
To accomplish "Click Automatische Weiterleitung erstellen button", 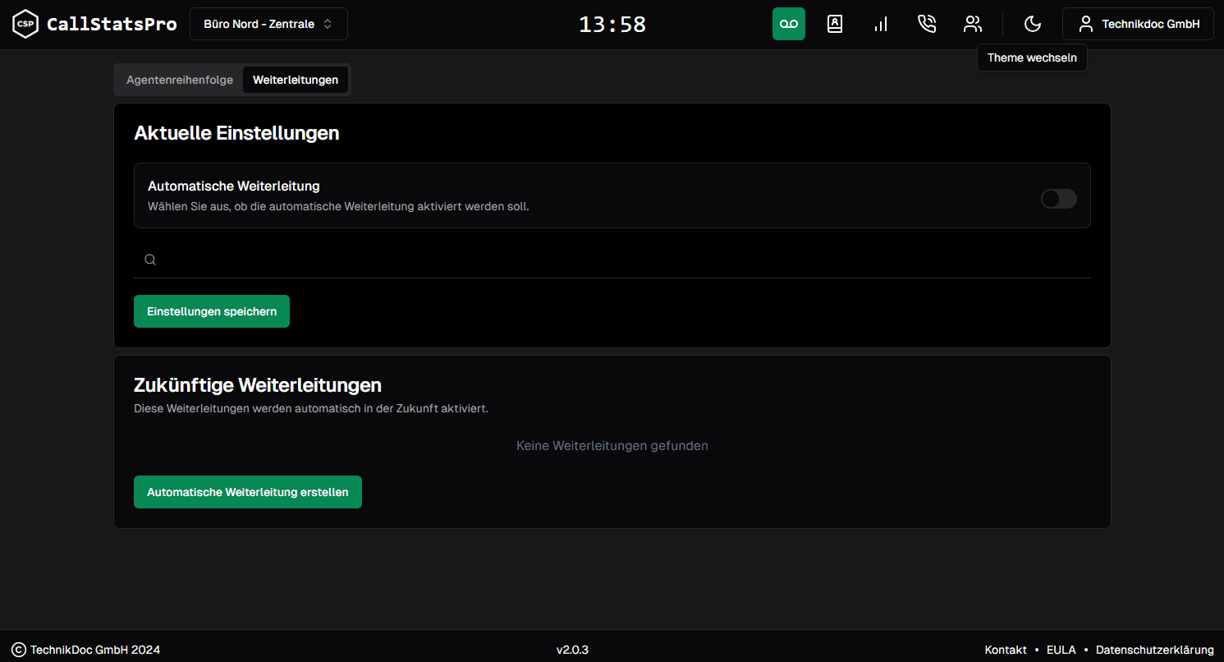I will (x=247, y=492).
